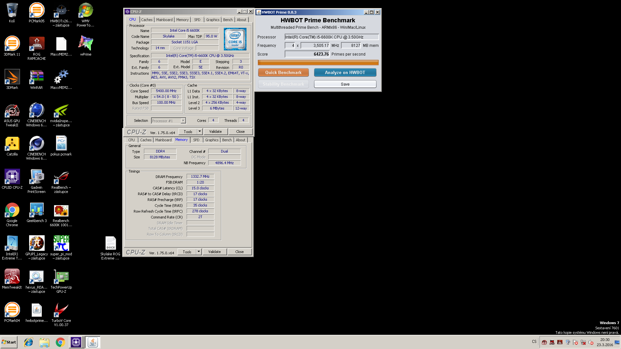Select the DRAM Frequency 1332.7 MHz value
This screenshot has height=349, width=621.
pyautogui.click(x=200, y=176)
